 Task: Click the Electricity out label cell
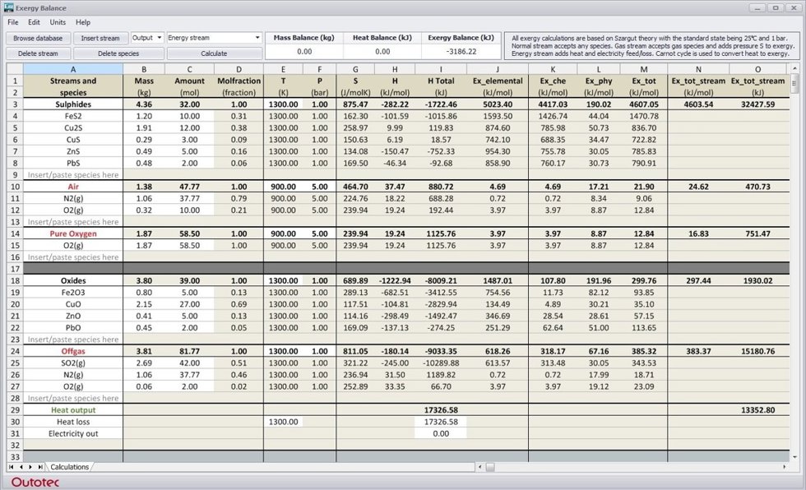pyautogui.click(x=73, y=433)
